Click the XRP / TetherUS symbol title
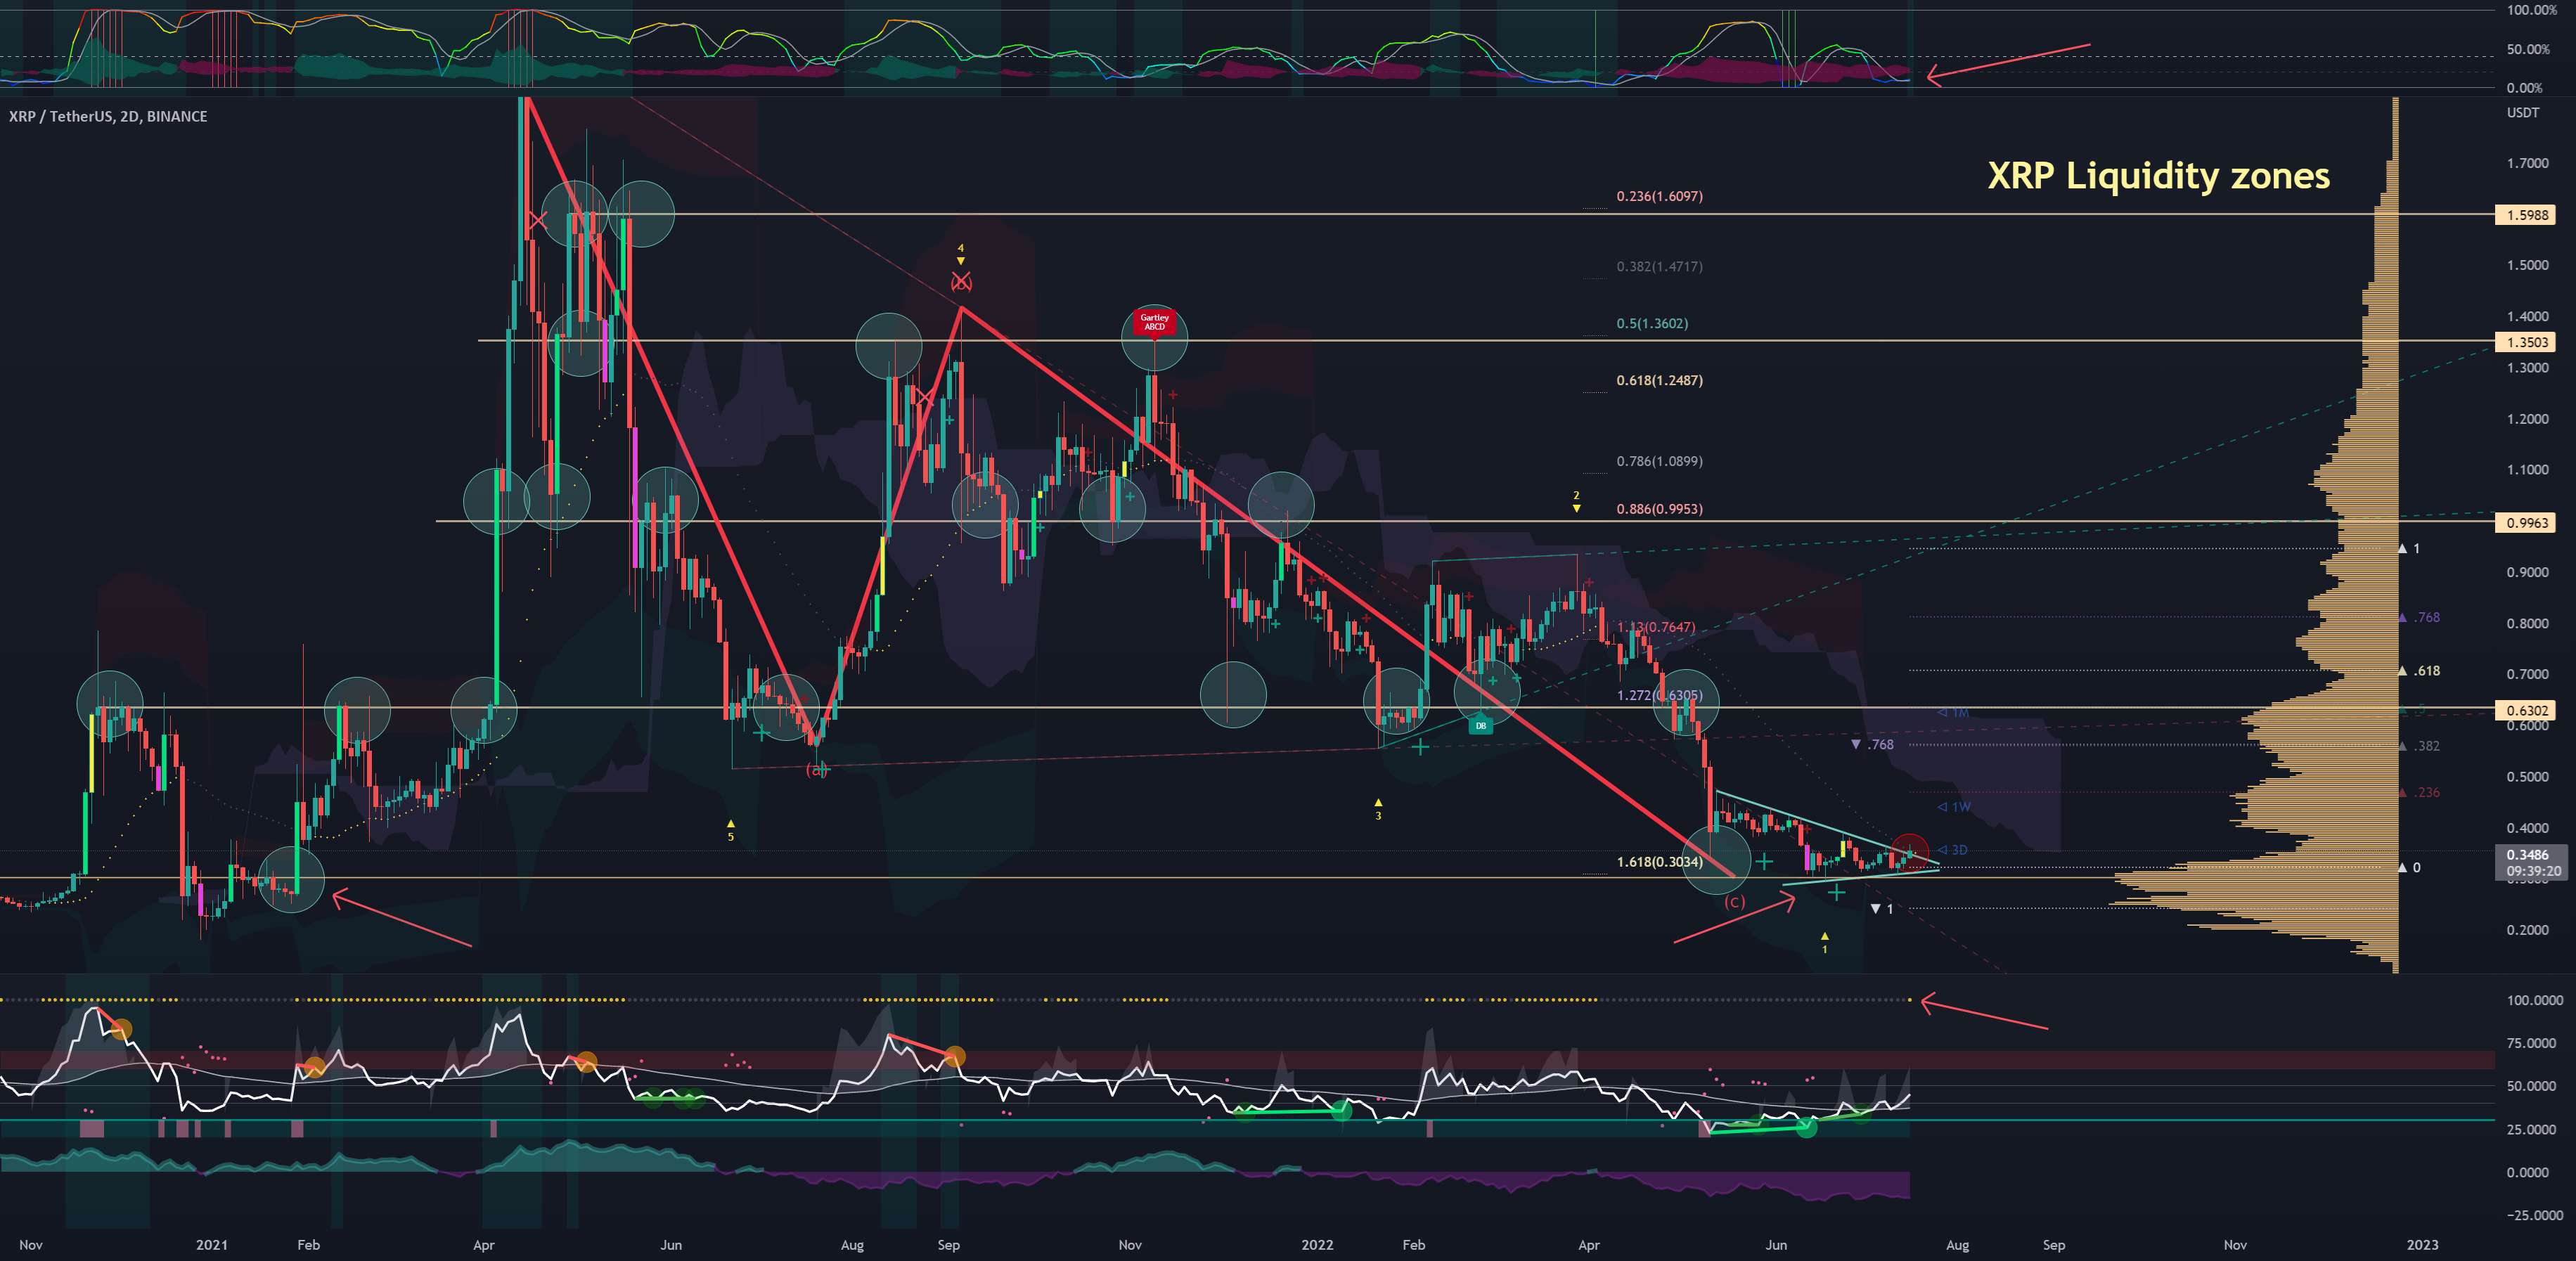 108,116
